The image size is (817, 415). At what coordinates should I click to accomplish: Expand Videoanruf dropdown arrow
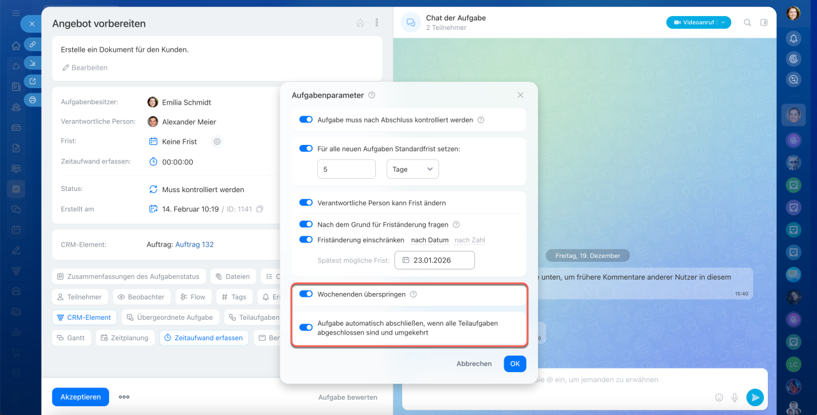coord(724,22)
